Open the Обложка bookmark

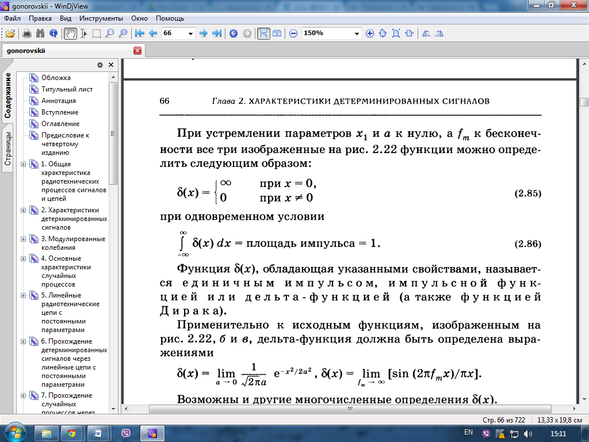pyautogui.click(x=56, y=78)
